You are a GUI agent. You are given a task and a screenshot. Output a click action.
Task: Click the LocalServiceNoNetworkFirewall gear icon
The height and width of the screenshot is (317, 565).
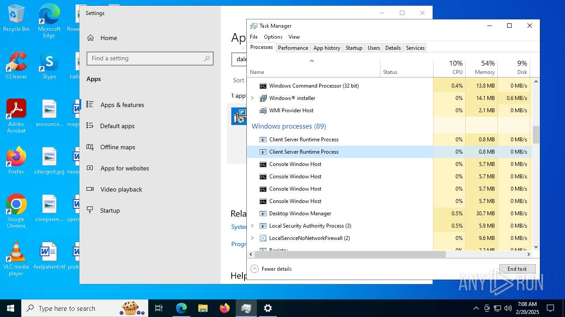click(x=263, y=238)
